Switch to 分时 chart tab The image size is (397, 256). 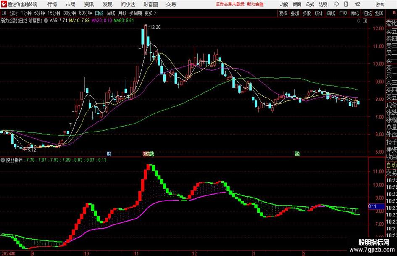click(x=14, y=13)
